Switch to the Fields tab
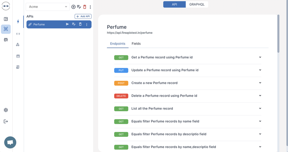The width and height of the screenshot is (288, 152). tap(136, 44)
